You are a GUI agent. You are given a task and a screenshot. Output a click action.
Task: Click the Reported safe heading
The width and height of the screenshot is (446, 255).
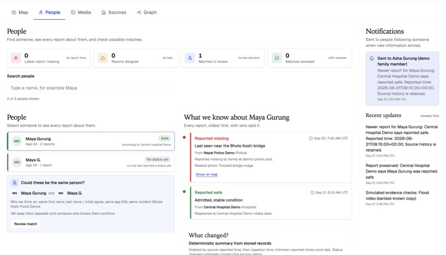click(208, 192)
